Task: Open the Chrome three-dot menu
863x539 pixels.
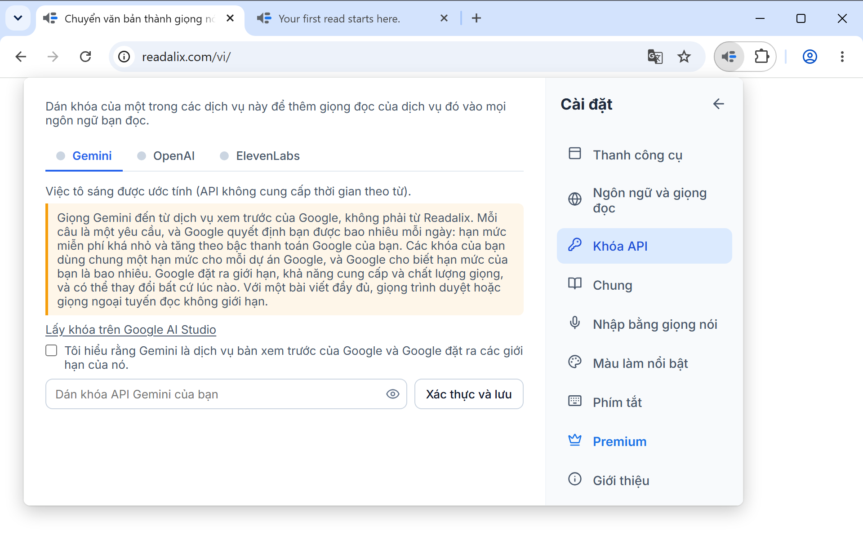Action: tap(842, 57)
